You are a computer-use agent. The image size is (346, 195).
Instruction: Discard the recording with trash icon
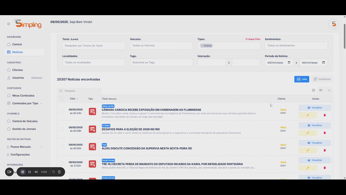(x=59, y=172)
